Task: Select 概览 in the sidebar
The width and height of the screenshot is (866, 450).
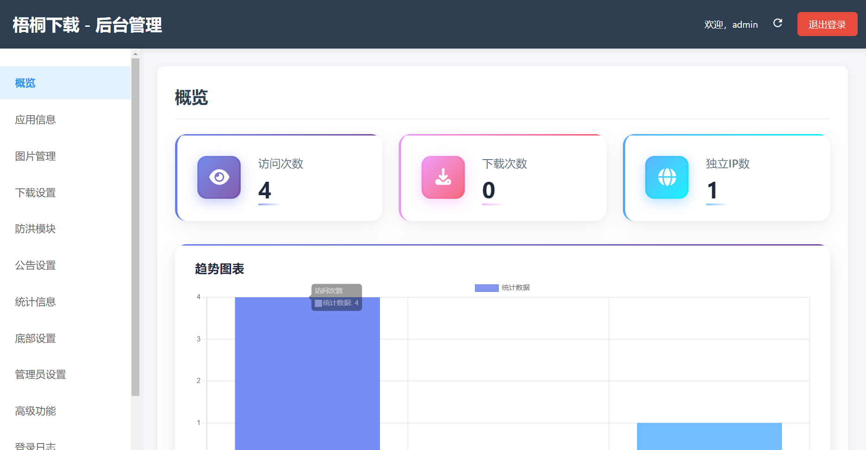Action: click(25, 83)
